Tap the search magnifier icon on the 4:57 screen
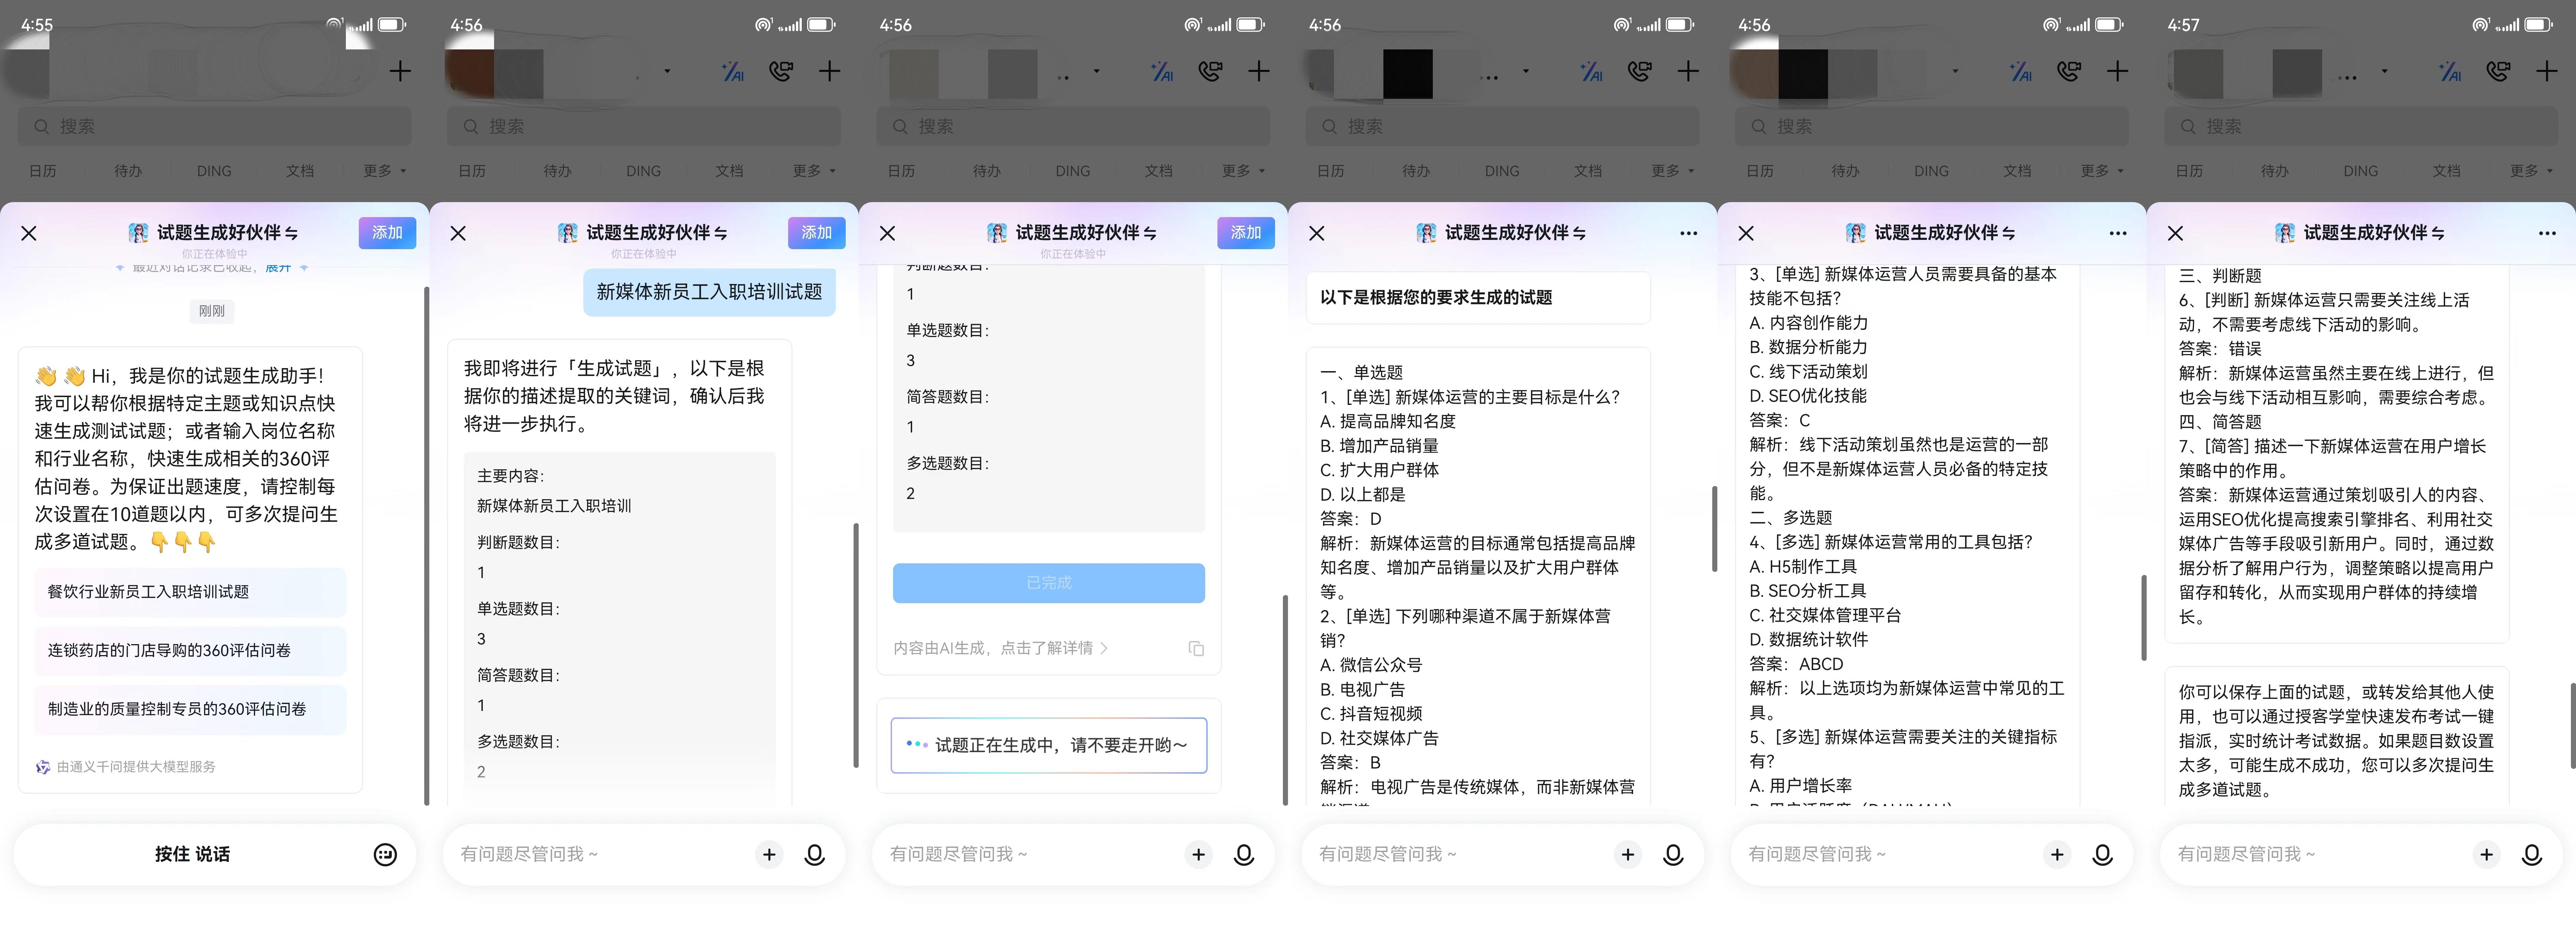The height and width of the screenshot is (927, 2576). point(2188,127)
